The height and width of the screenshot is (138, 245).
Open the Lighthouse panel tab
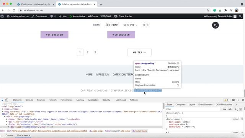(121, 100)
